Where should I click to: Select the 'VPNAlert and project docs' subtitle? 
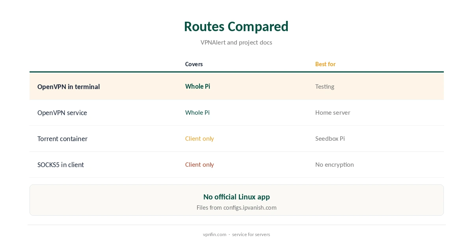point(236,42)
